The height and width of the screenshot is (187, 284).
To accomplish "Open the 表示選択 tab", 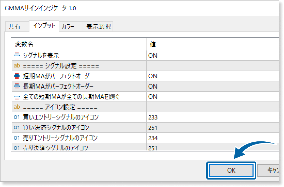I will click(x=98, y=27).
